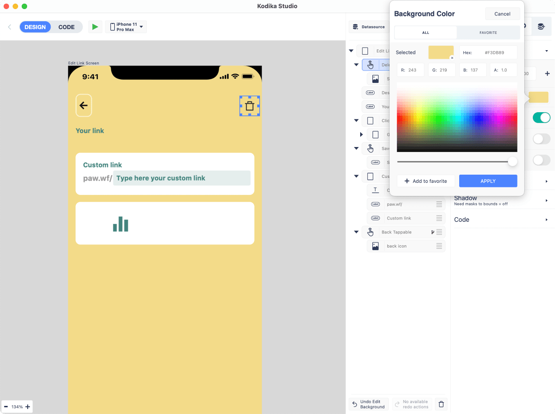Click the green Play run button
Image resolution: width=555 pixels, height=414 pixels.
coord(95,27)
